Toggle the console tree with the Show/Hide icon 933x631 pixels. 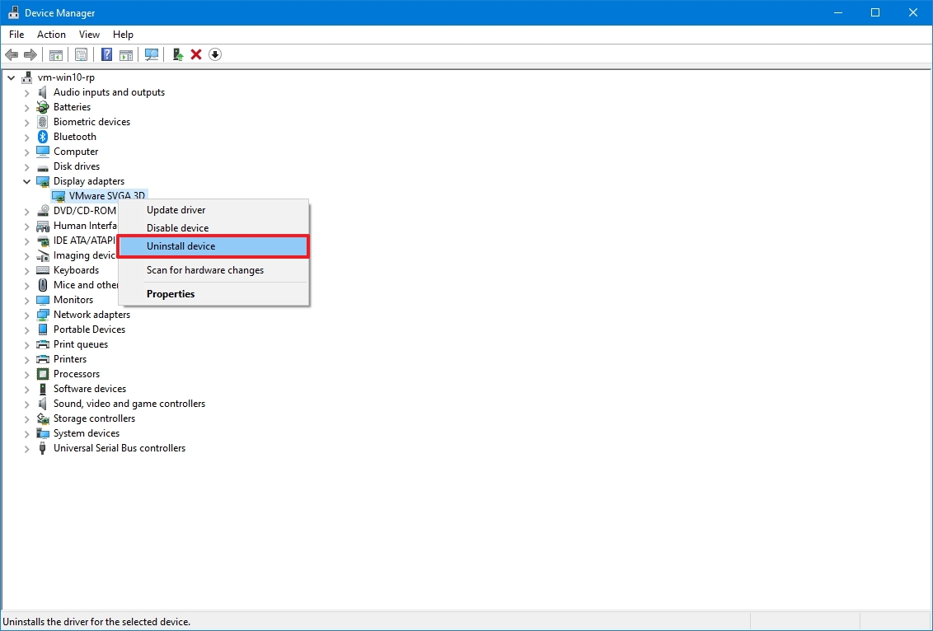[55, 54]
